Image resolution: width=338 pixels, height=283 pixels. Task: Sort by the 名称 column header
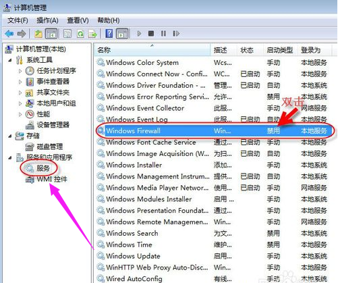(152, 50)
